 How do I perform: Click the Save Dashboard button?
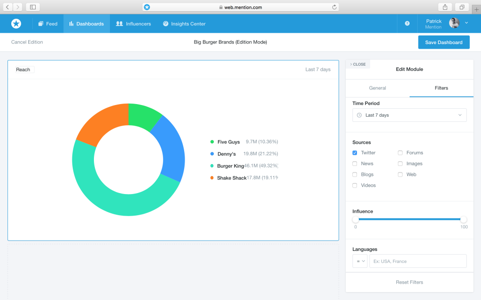[x=443, y=42]
